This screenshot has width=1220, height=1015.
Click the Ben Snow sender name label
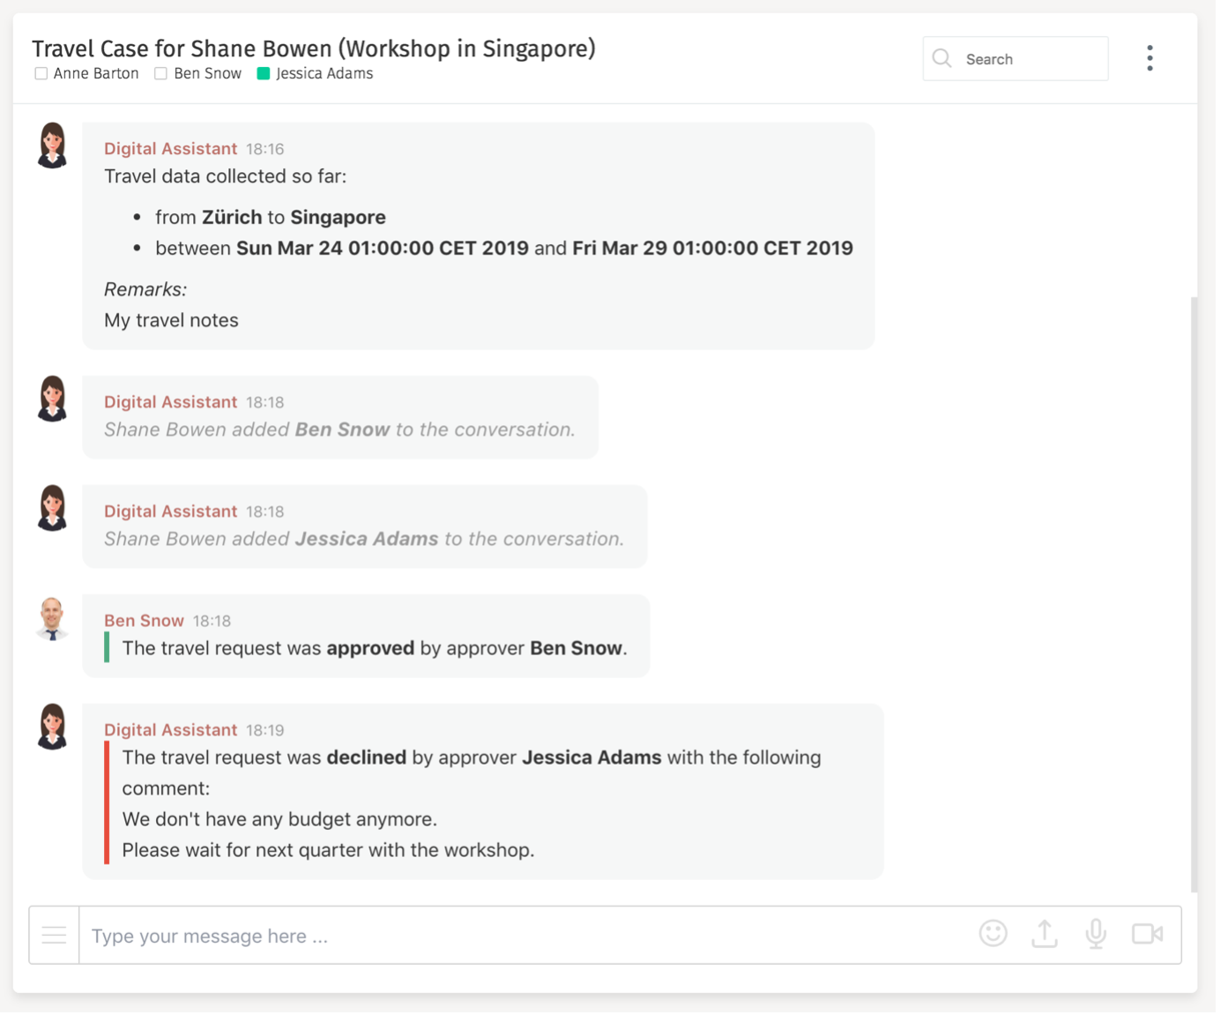click(x=144, y=620)
